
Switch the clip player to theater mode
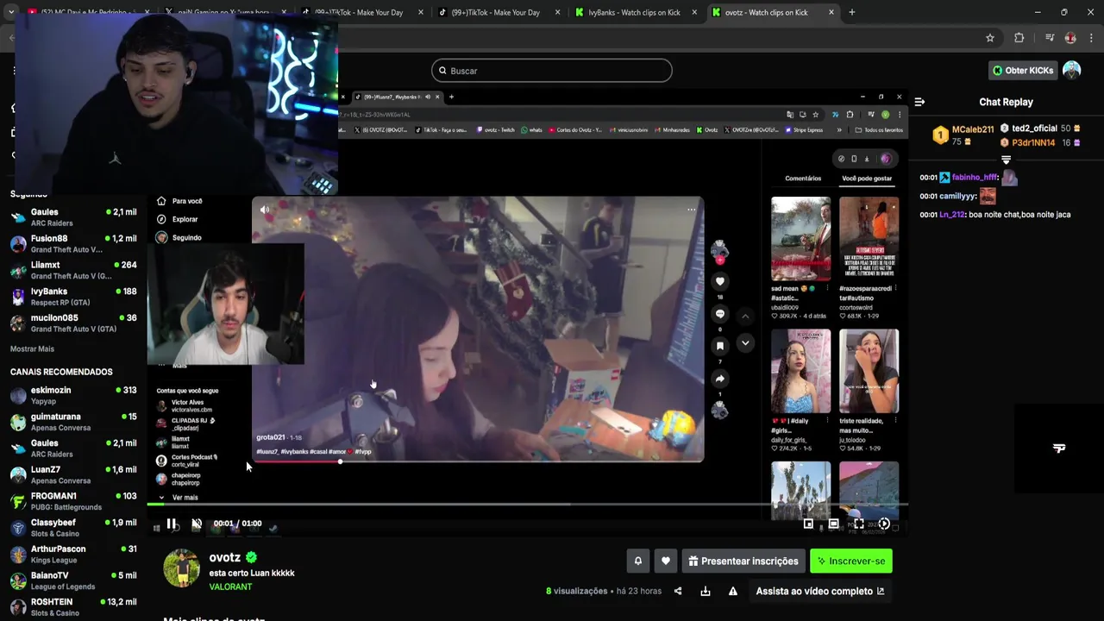pos(833,524)
